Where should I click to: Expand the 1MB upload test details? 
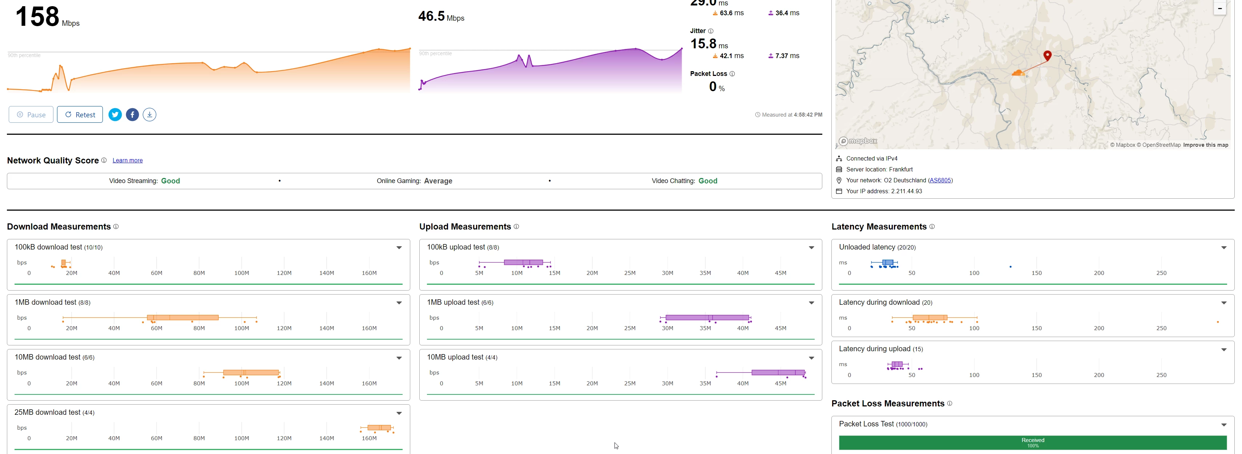811,303
